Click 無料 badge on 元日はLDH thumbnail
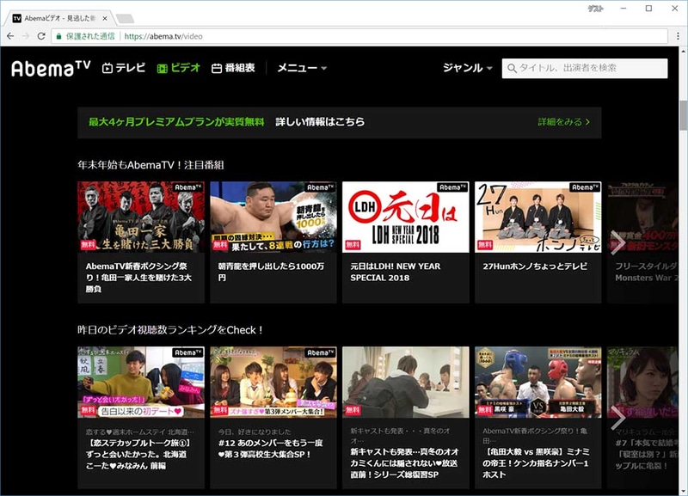688x496 pixels. tap(353, 245)
